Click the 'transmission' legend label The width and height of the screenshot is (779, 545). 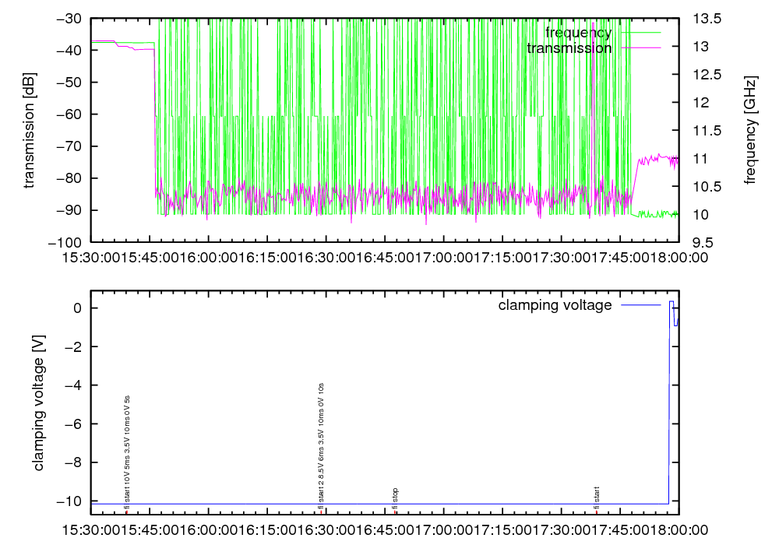(x=569, y=47)
